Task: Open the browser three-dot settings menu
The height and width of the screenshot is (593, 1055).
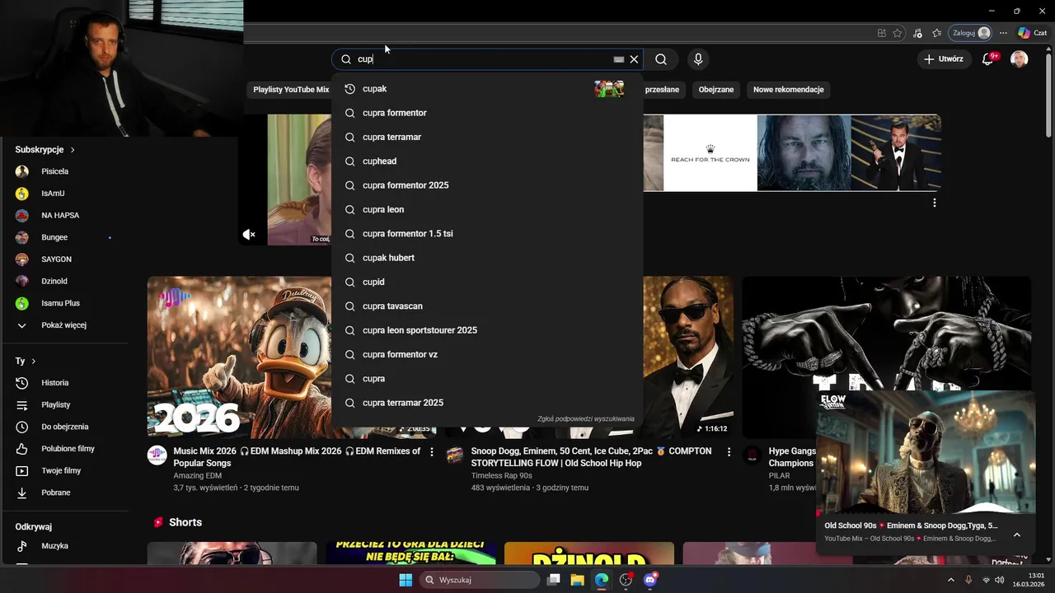Action: [1003, 33]
